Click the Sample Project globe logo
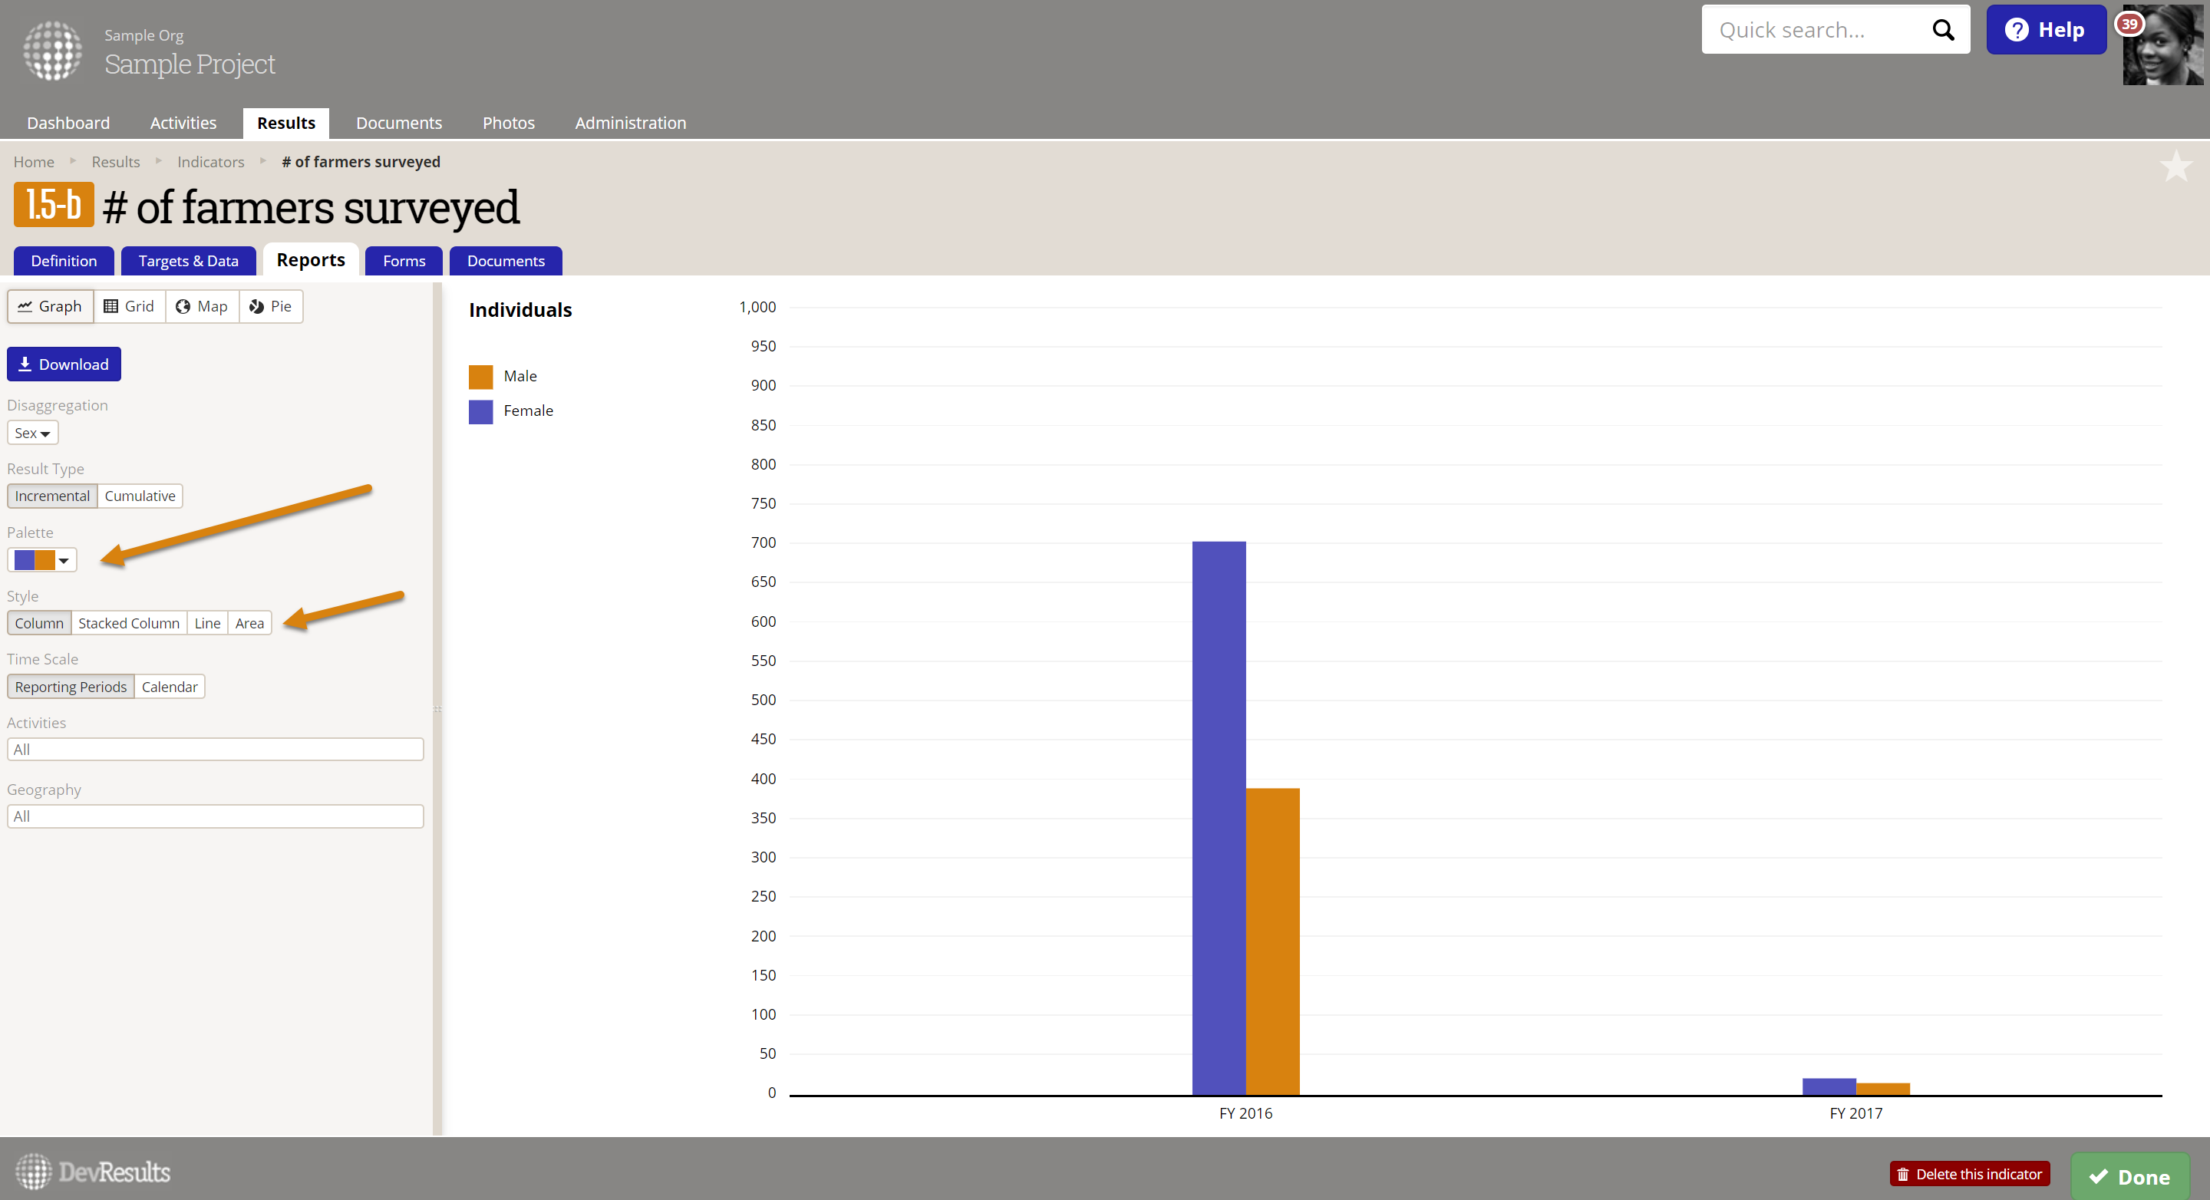This screenshot has height=1200, width=2210. coord(52,51)
